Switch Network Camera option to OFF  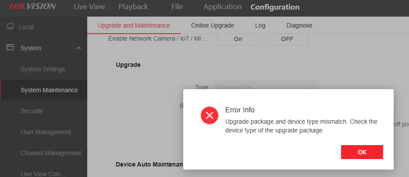pos(287,39)
